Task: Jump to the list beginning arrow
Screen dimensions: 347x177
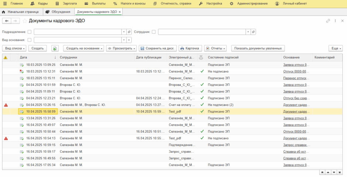Action: click(x=322, y=172)
